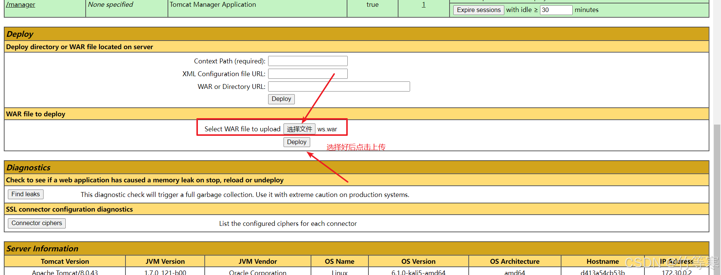
Task: Click 'Deploy directory or WAR file located on server'
Action: coord(80,47)
